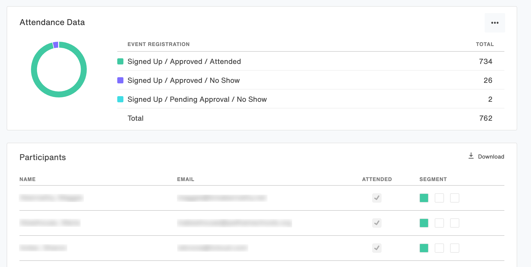Sort by the Email column header
The image size is (531, 267).
[186, 179]
